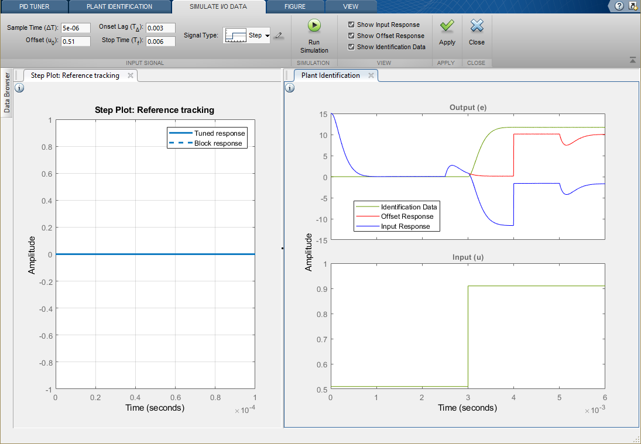The width and height of the screenshot is (641, 444).
Task: Toggle the Show Offset Response checkbox
Action: (x=351, y=36)
